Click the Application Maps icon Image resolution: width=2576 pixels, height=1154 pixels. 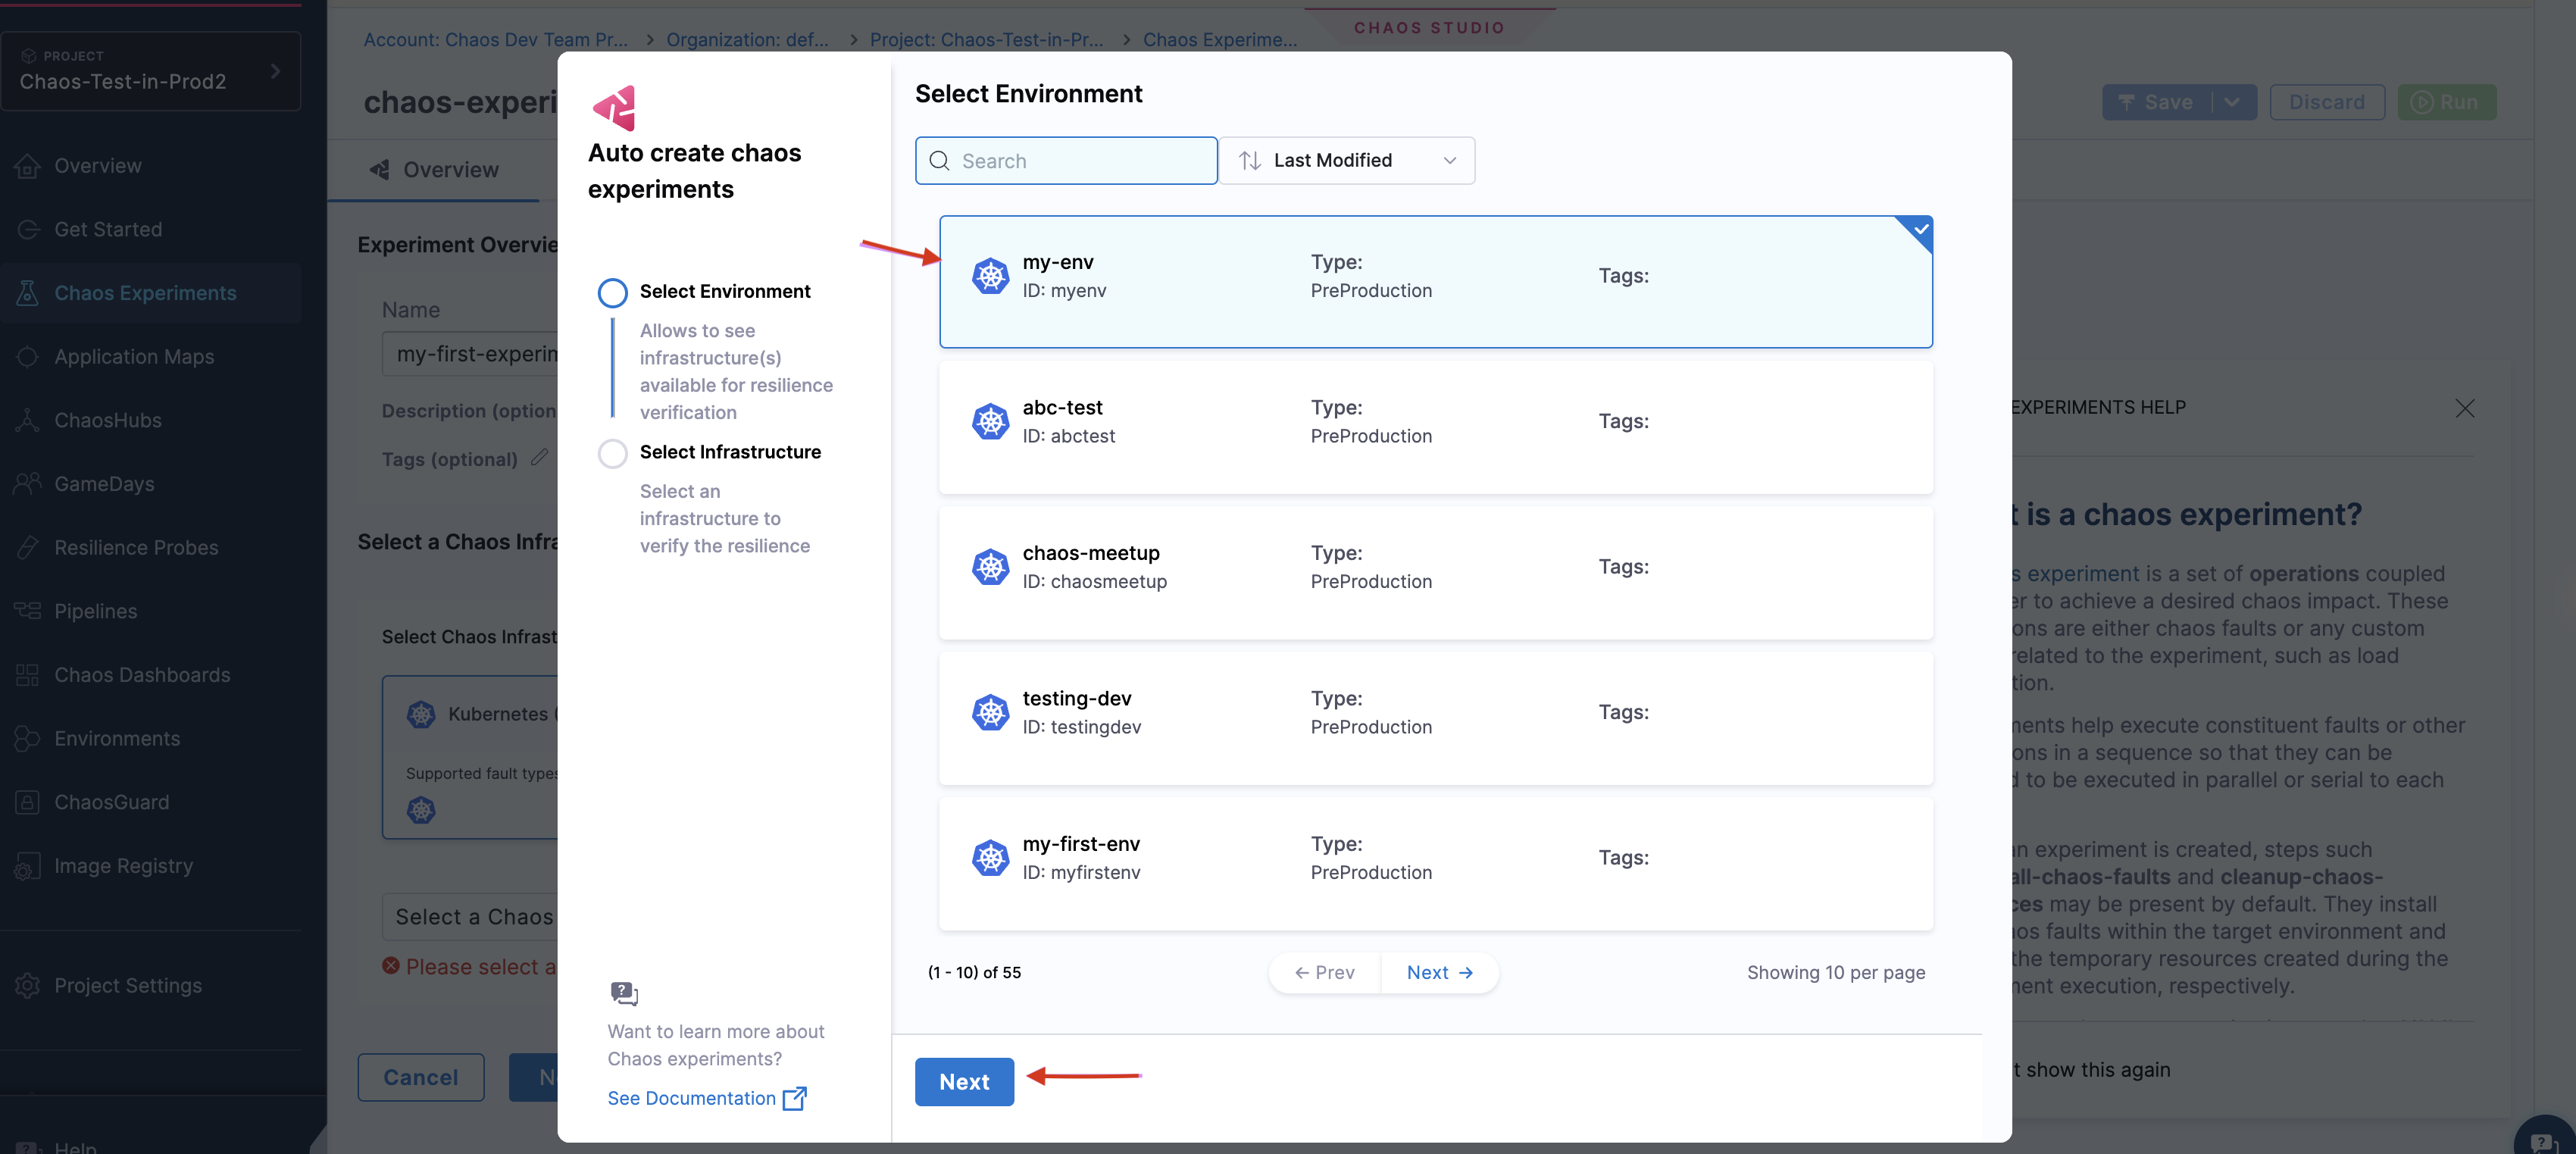tap(28, 357)
